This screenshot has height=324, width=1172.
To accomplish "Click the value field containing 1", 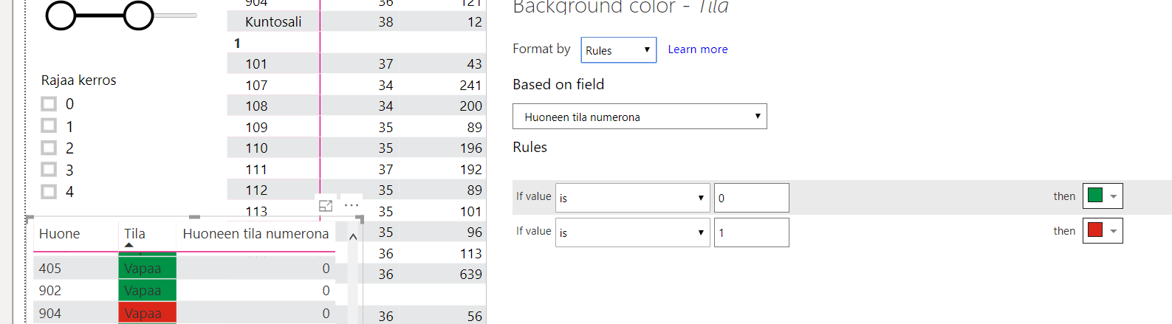I will [752, 232].
